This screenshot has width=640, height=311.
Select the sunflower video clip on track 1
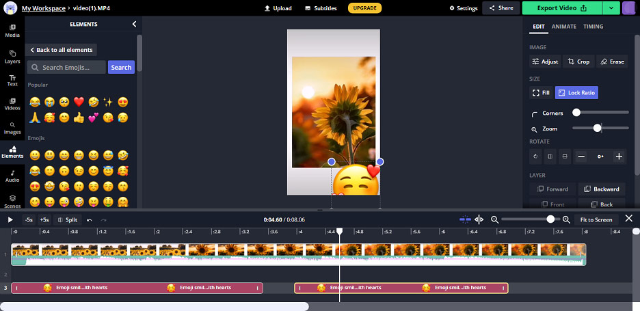coord(298,255)
